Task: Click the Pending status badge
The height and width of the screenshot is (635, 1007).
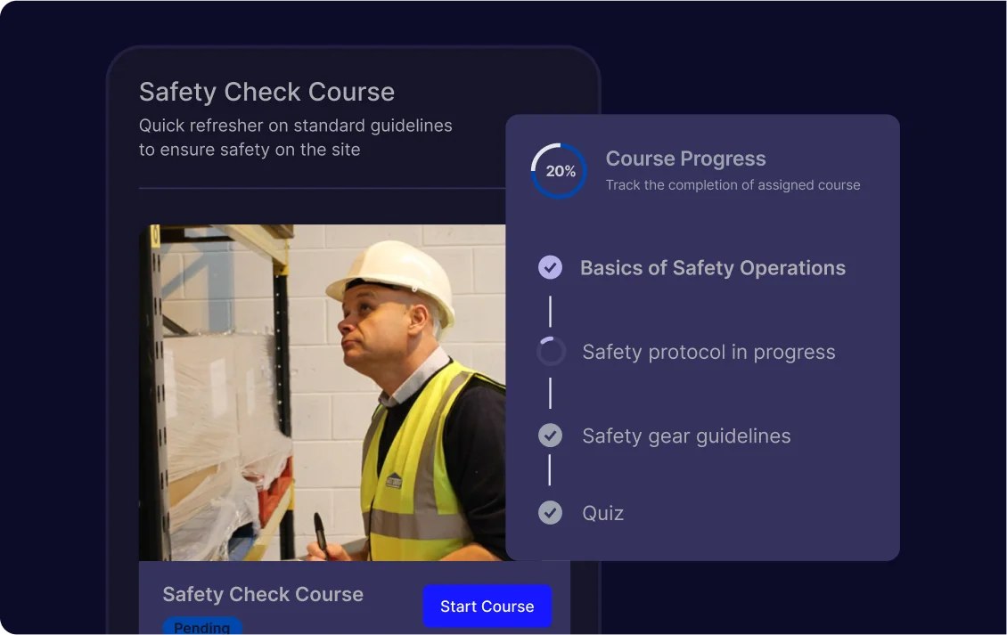Action: pyautogui.click(x=201, y=625)
